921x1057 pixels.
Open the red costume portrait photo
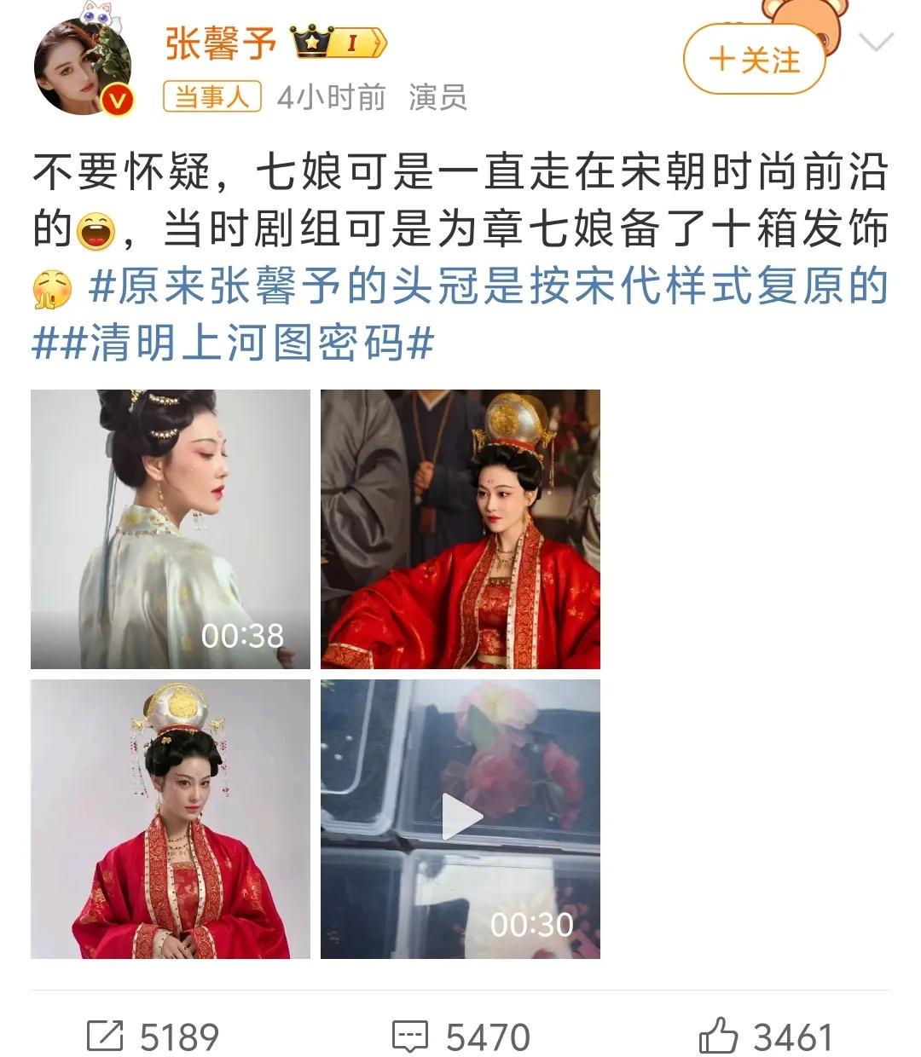tap(171, 819)
